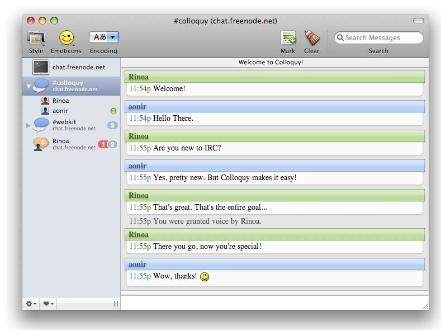Click the Mark toolbar icon
The height and width of the screenshot is (330, 441).
(288, 38)
